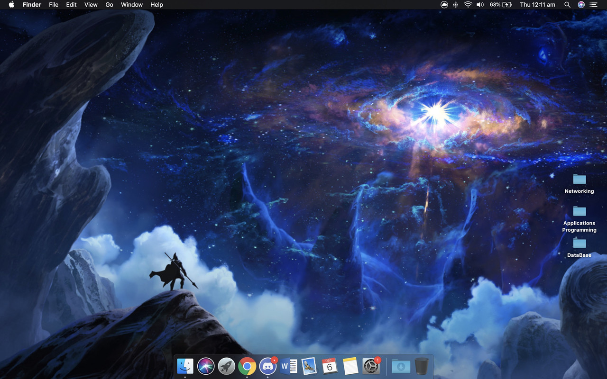Click the cloud status icon in menu bar
This screenshot has height=379, width=607.
point(444,5)
